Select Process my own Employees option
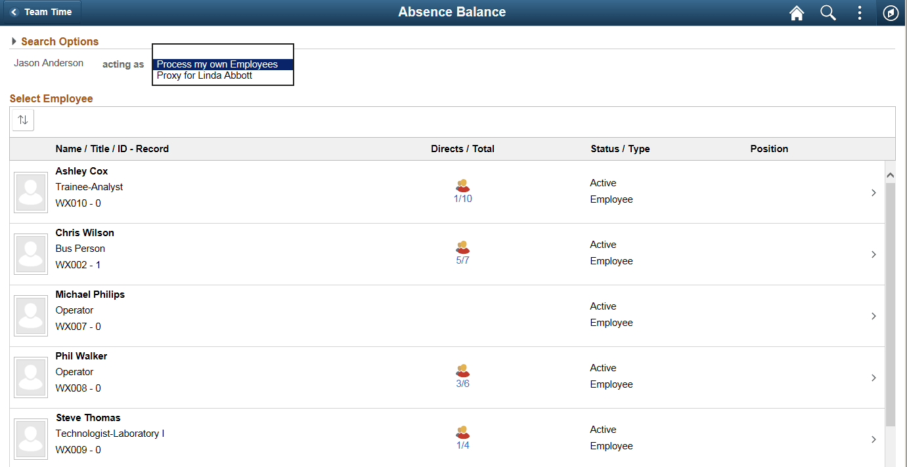The image size is (907, 467). click(215, 64)
